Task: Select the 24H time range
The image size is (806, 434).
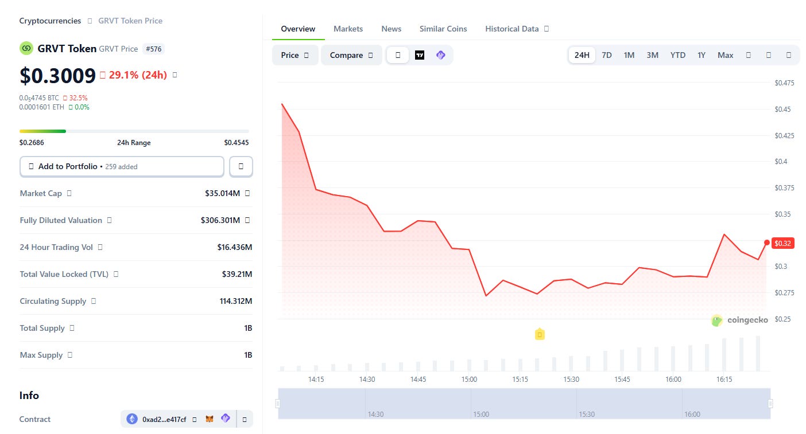Action: coord(582,55)
